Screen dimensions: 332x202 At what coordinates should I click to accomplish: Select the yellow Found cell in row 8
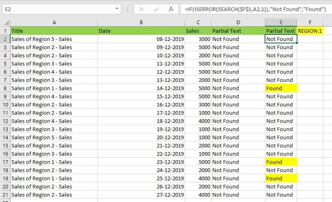(x=281, y=88)
